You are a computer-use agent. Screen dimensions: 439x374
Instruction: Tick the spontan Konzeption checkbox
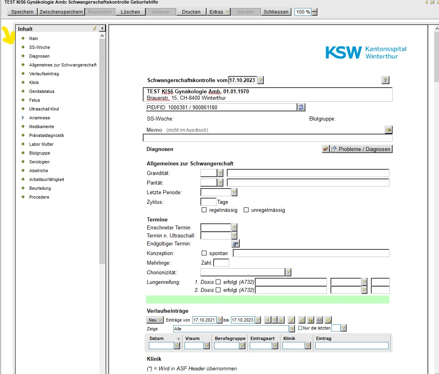tap(204, 253)
